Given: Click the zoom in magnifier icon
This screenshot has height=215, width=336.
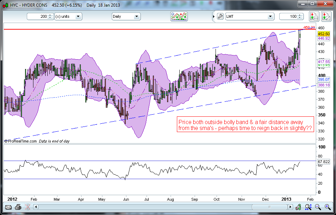Looking at the screenshot, I should click(x=327, y=207).
